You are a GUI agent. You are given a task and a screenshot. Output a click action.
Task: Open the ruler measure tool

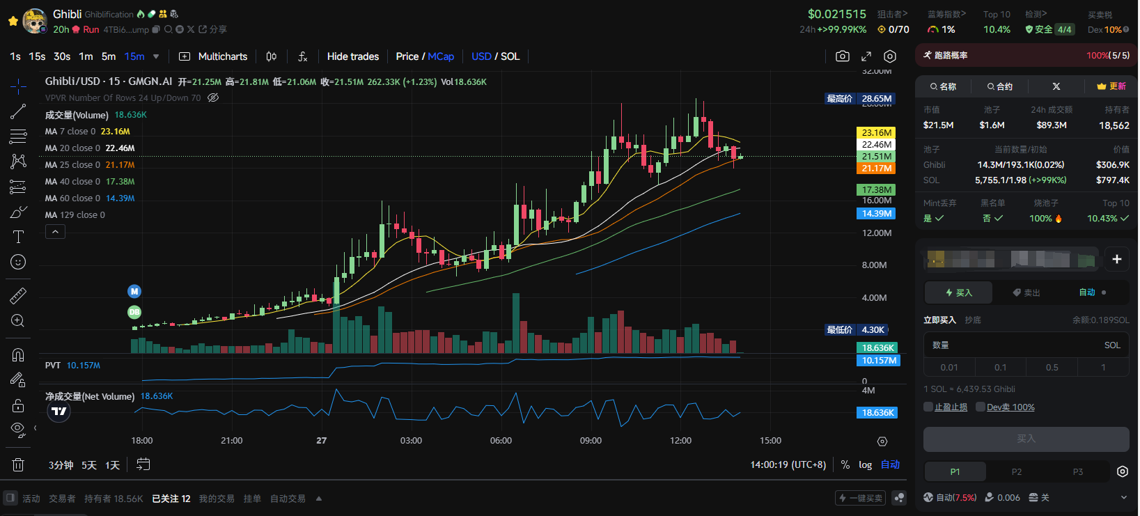(x=18, y=296)
